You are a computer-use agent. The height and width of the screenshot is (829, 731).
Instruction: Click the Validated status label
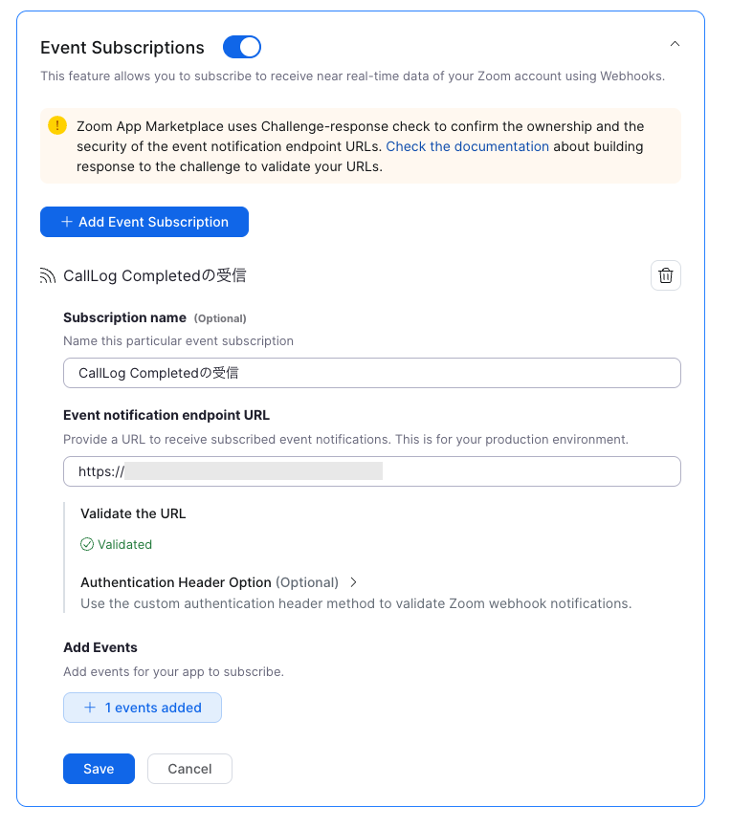tap(123, 544)
